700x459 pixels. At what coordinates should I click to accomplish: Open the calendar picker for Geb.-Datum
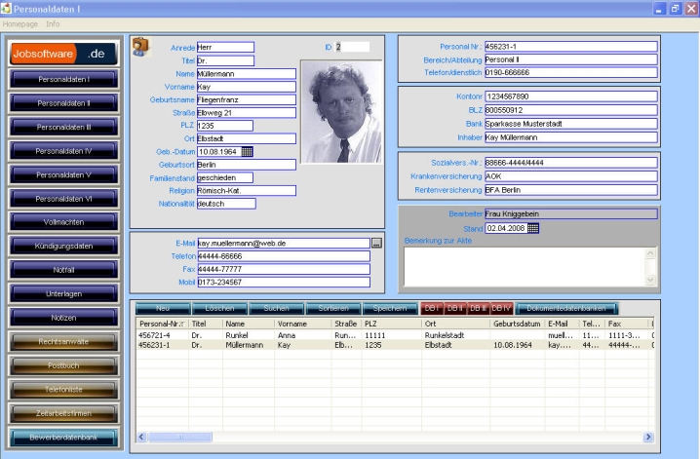coord(247,151)
